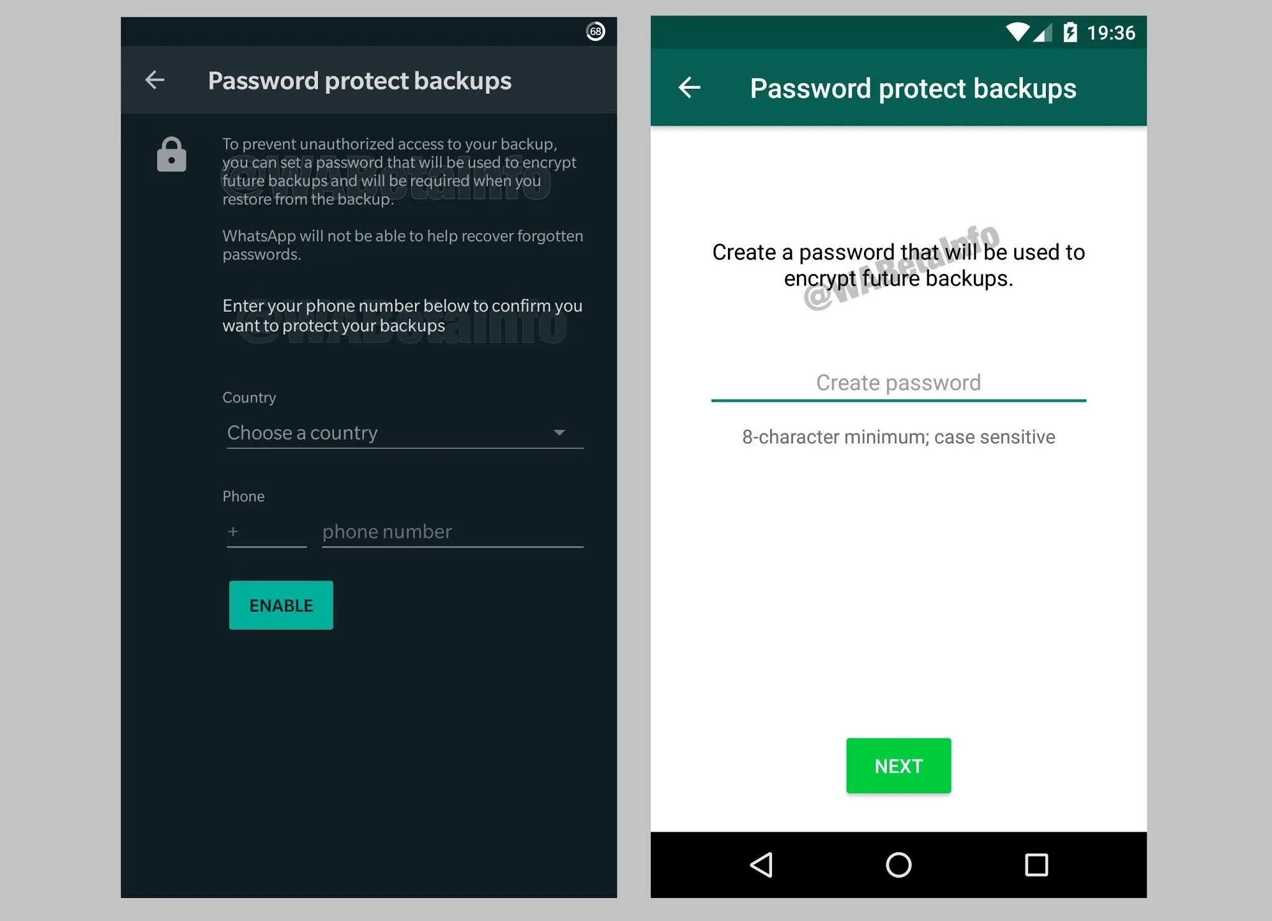This screenshot has width=1272, height=921.
Task: Focus the Create password field
Action: click(898, 383)
